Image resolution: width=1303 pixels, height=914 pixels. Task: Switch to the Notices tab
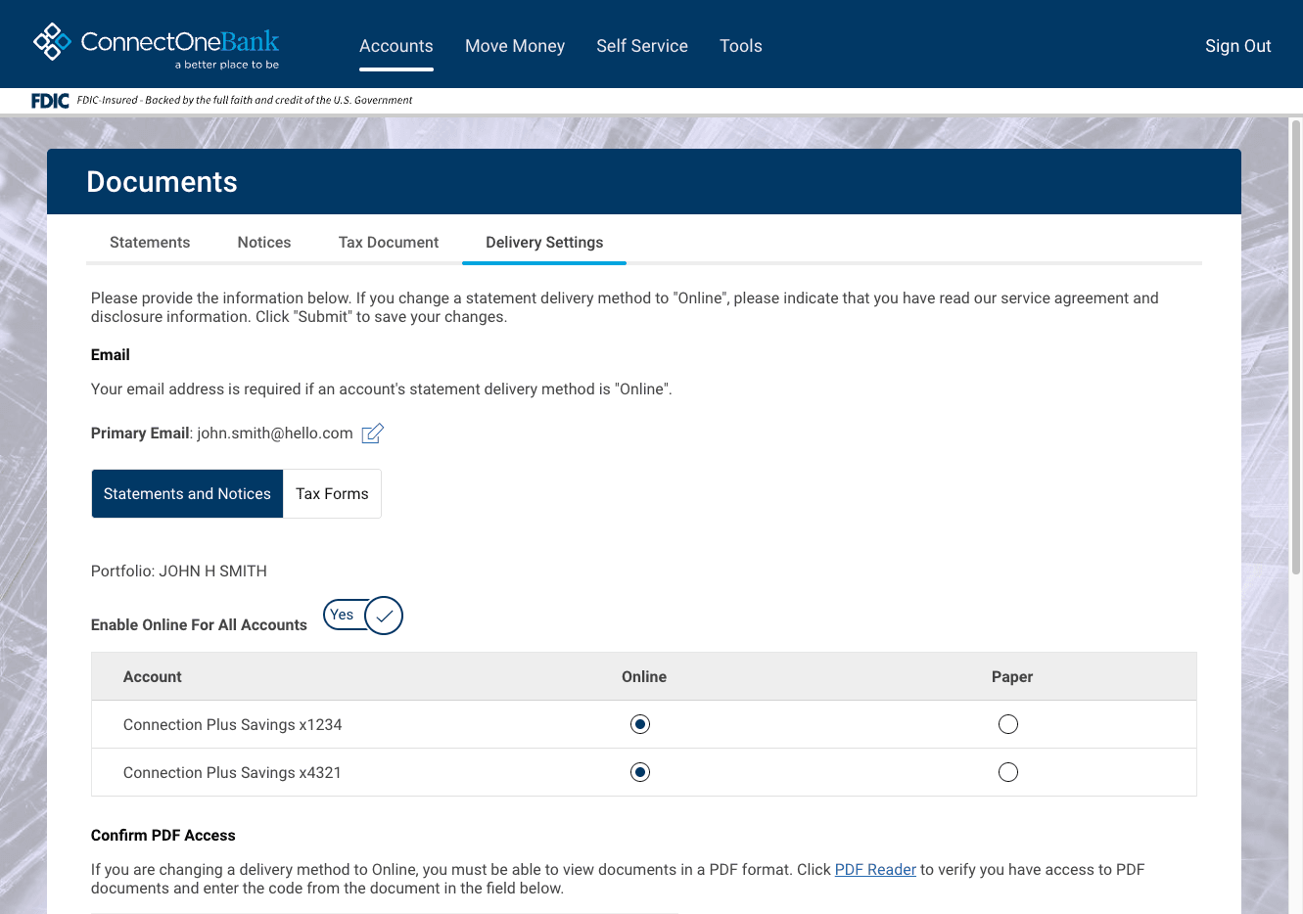(264, 243)
